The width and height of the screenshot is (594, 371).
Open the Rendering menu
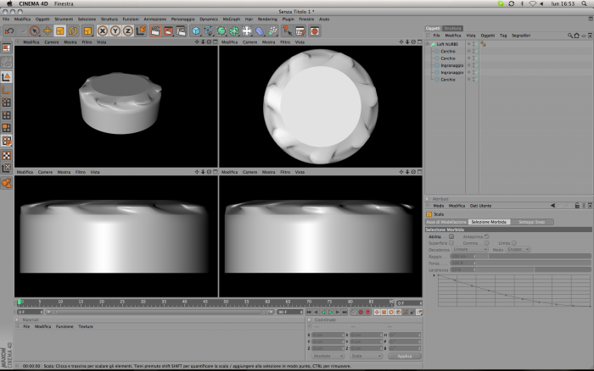tap(267, 19)
